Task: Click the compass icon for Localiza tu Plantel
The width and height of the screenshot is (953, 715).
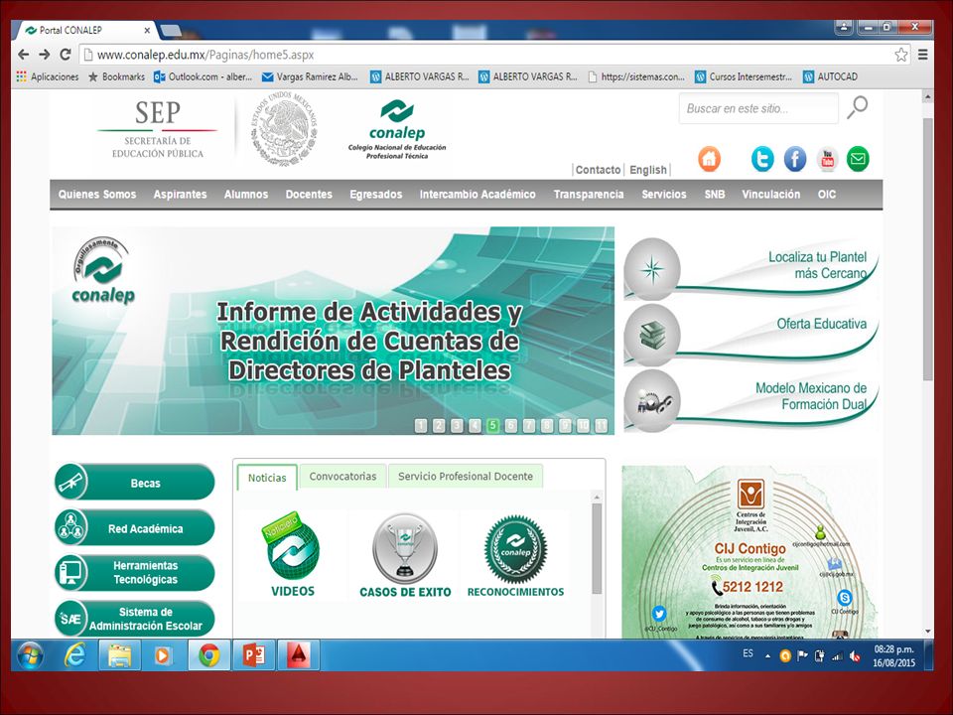Action: 652,269
